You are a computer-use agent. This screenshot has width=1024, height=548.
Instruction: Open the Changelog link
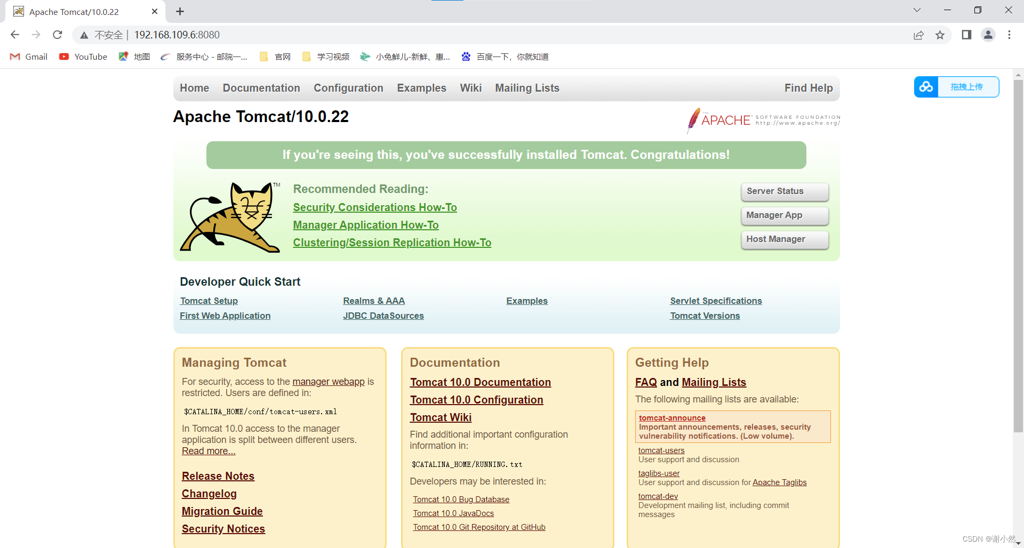[209, 494]
